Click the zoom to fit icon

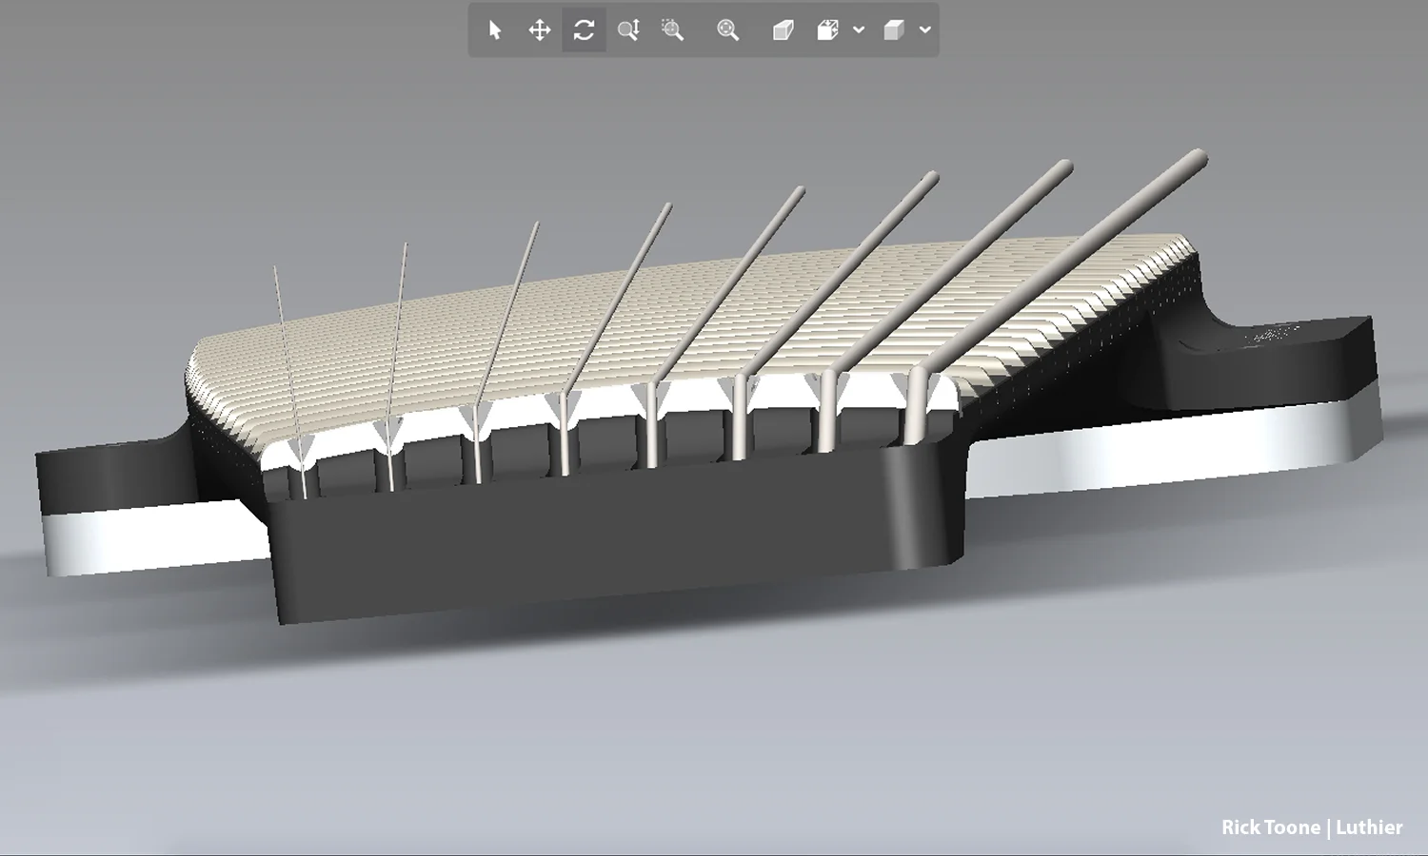click(728, 30)
